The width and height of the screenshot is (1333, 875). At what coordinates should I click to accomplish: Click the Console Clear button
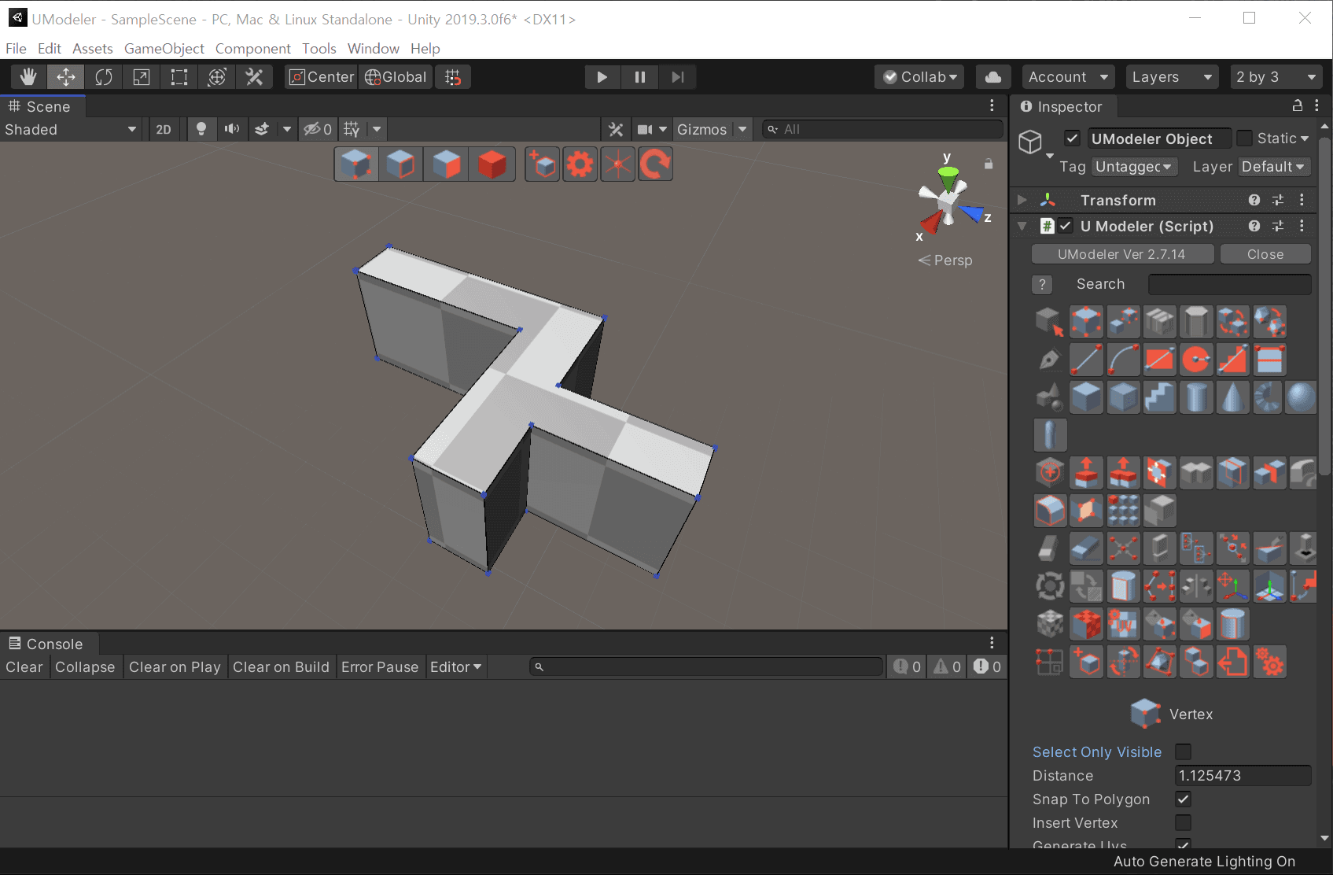point(24,667)
